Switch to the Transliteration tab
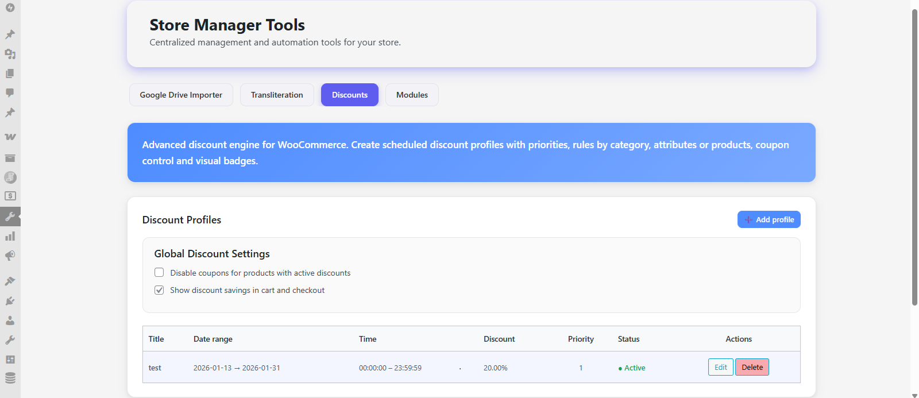The height and width of the screenshot is (398, 919). click(x=277, y=95)
